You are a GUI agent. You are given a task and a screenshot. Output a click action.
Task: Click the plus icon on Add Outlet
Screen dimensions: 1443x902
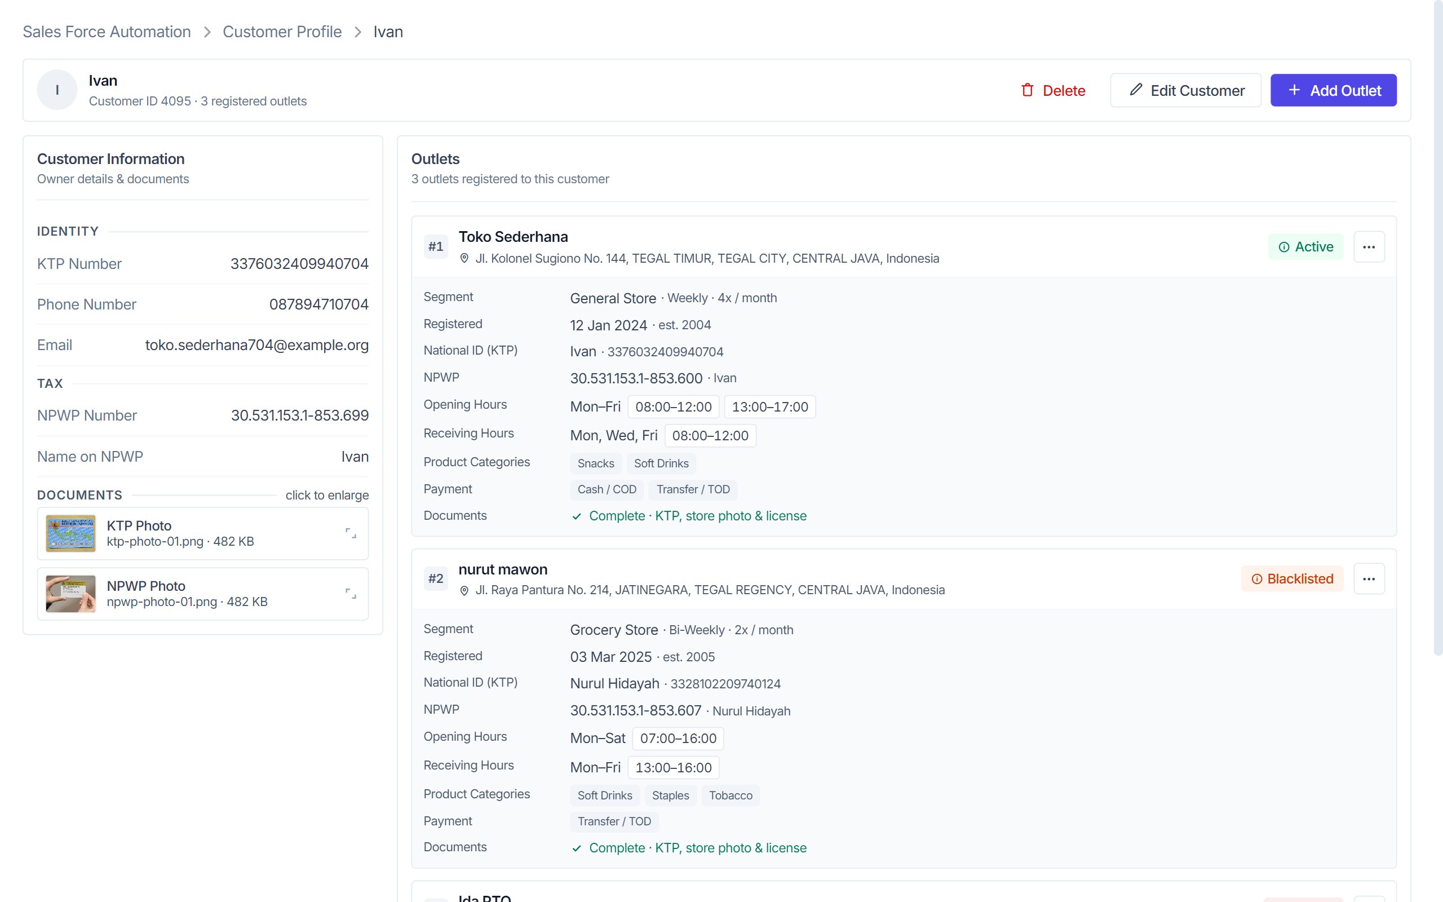tap(1295, 90)
